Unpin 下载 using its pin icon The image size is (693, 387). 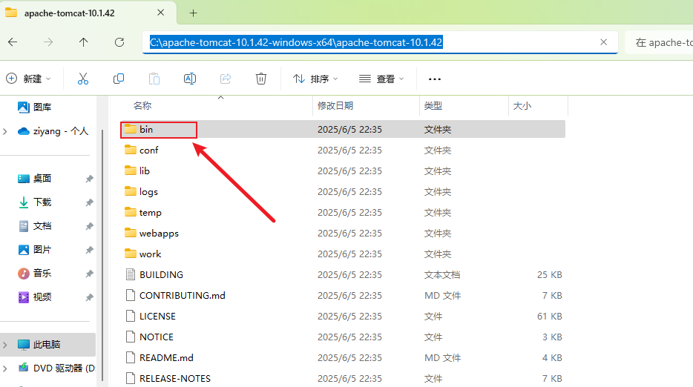click(89, 202)
